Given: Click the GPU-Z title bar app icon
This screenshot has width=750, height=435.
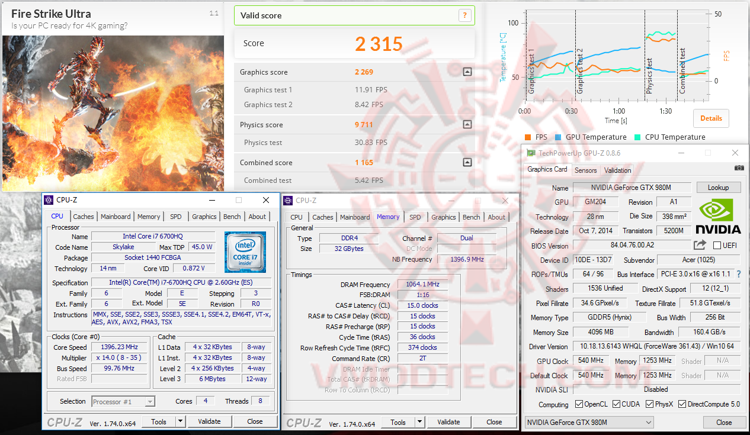Looking at the screenshot, I should coord(531,153).
